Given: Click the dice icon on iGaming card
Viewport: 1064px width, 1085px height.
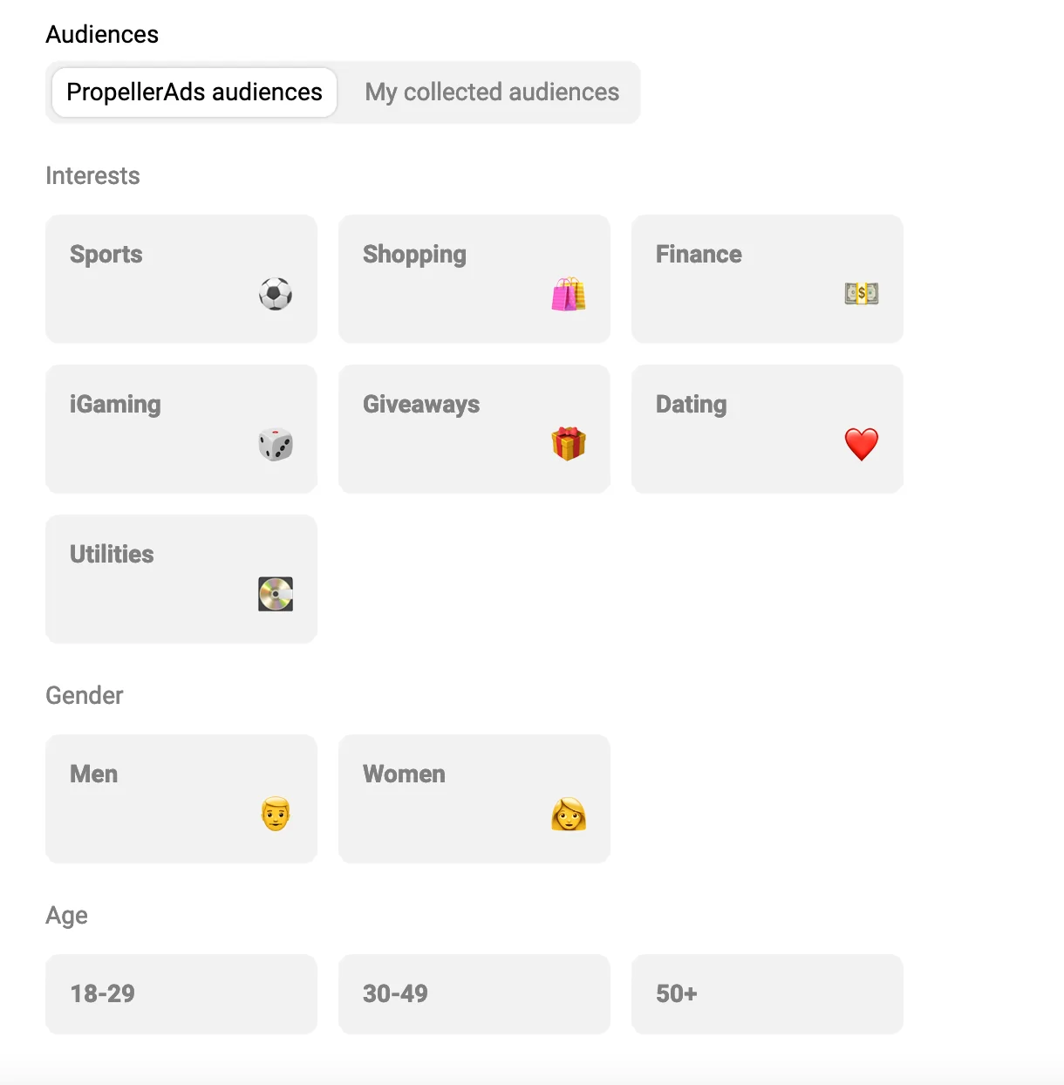Looking at the screenshot, I should pyautogui.click(x=275, y=444).
